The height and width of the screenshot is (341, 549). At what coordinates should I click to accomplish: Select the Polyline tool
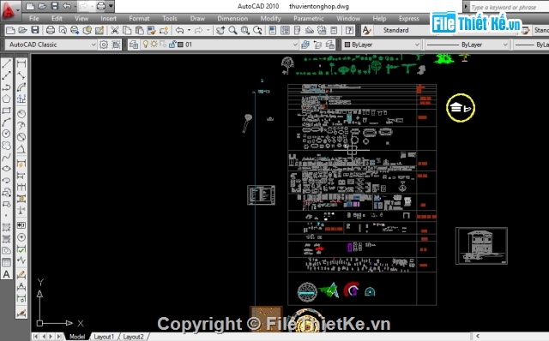[x=6, y=87]
